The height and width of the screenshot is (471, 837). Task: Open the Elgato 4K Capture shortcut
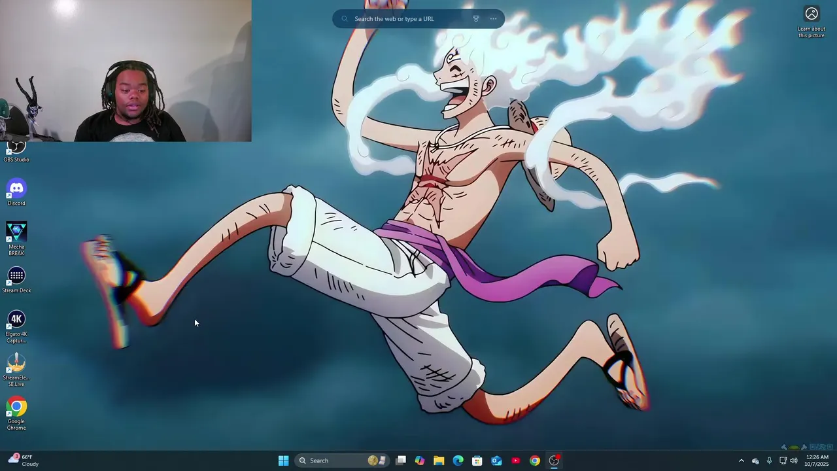click(16, 326)
